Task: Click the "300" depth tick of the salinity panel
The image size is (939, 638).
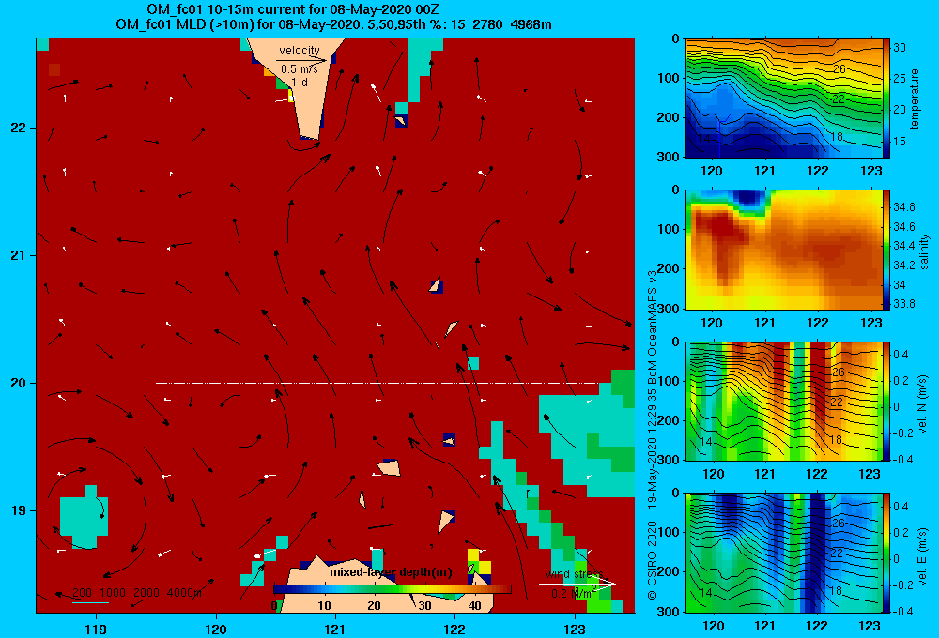Action: point(669,309)
